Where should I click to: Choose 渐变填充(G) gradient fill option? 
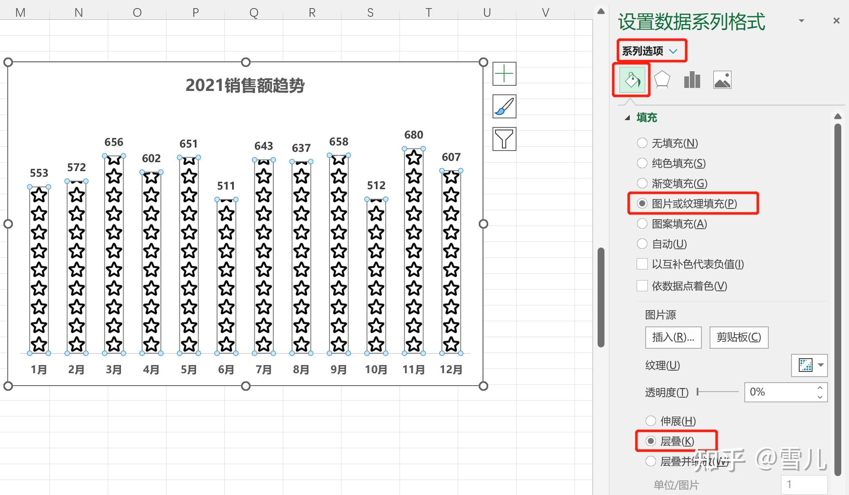tap(642, 183)
